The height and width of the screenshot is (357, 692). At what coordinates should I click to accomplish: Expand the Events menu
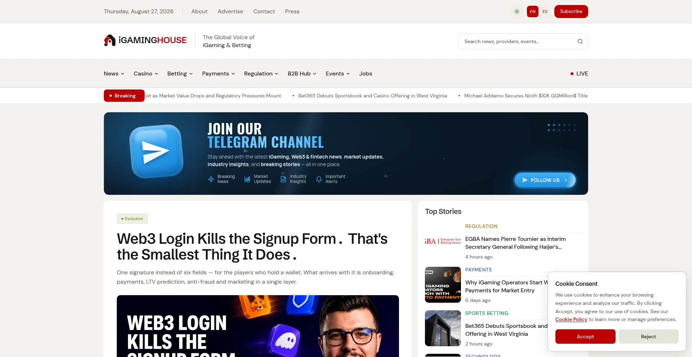338,74
